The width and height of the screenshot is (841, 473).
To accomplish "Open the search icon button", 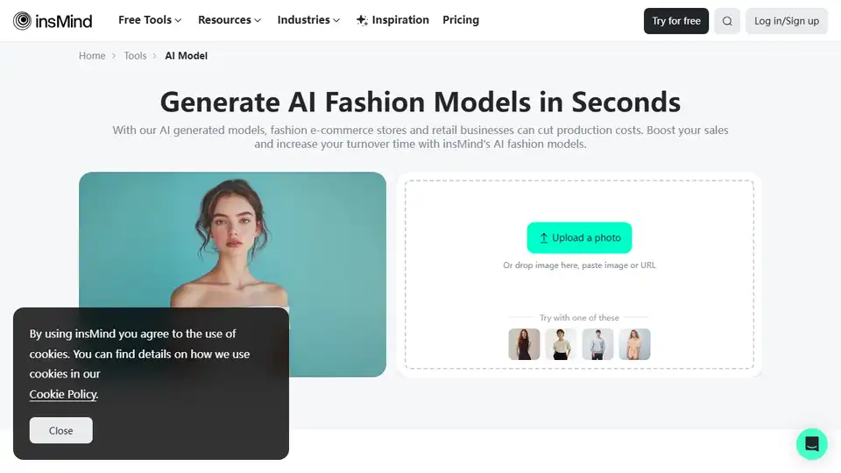I will [727, 21].
